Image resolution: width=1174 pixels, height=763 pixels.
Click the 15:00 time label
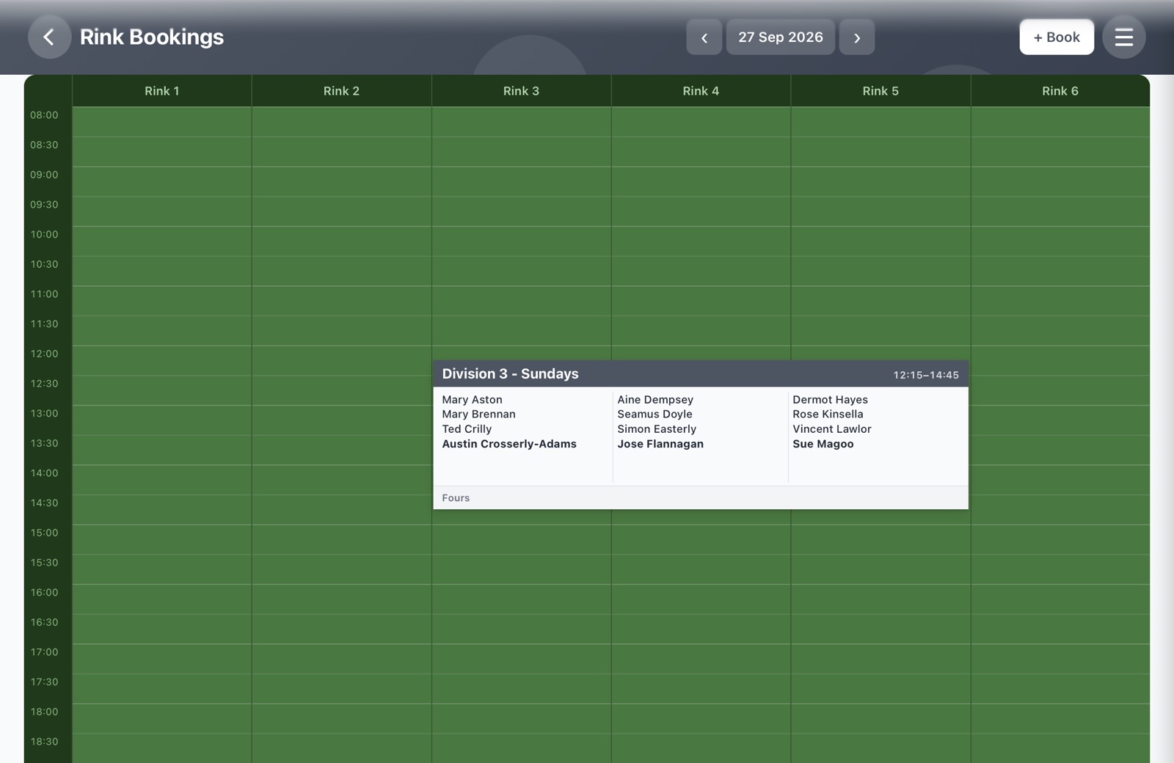44,533
